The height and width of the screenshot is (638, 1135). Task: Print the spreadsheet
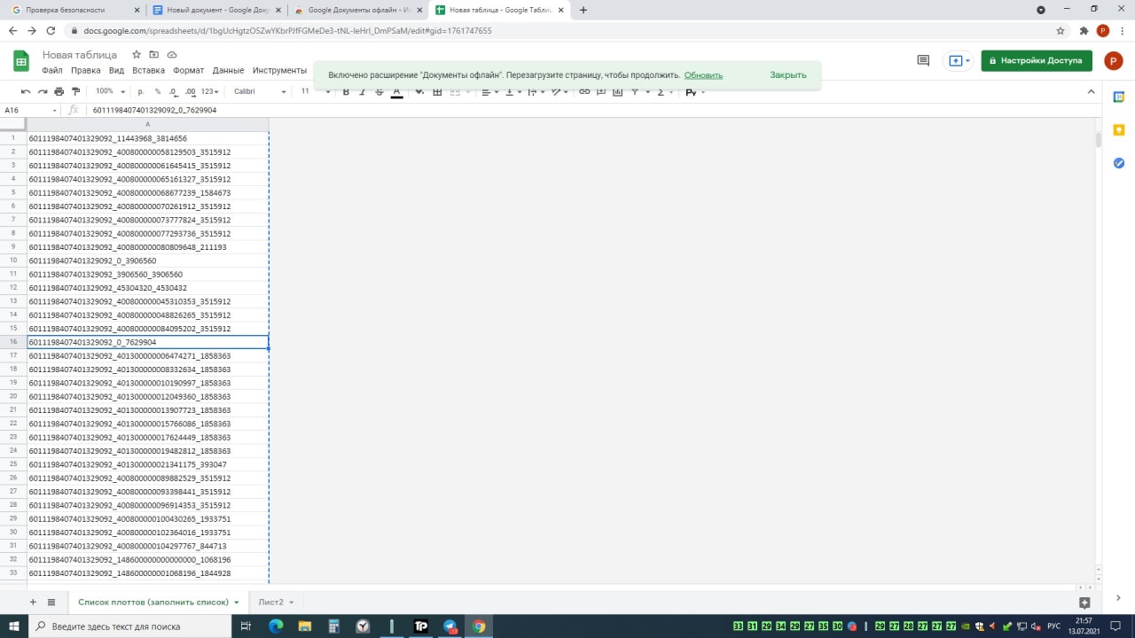[x=59, y=91]
